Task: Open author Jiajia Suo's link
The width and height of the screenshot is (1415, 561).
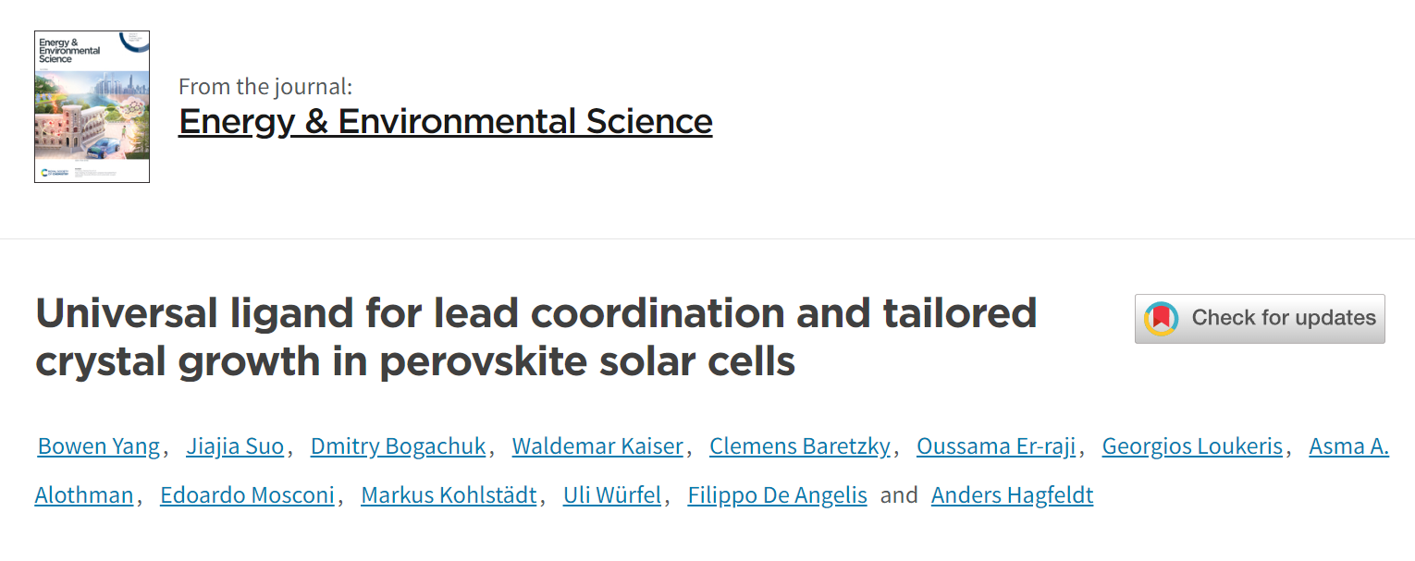Action: tap(235, 446)
